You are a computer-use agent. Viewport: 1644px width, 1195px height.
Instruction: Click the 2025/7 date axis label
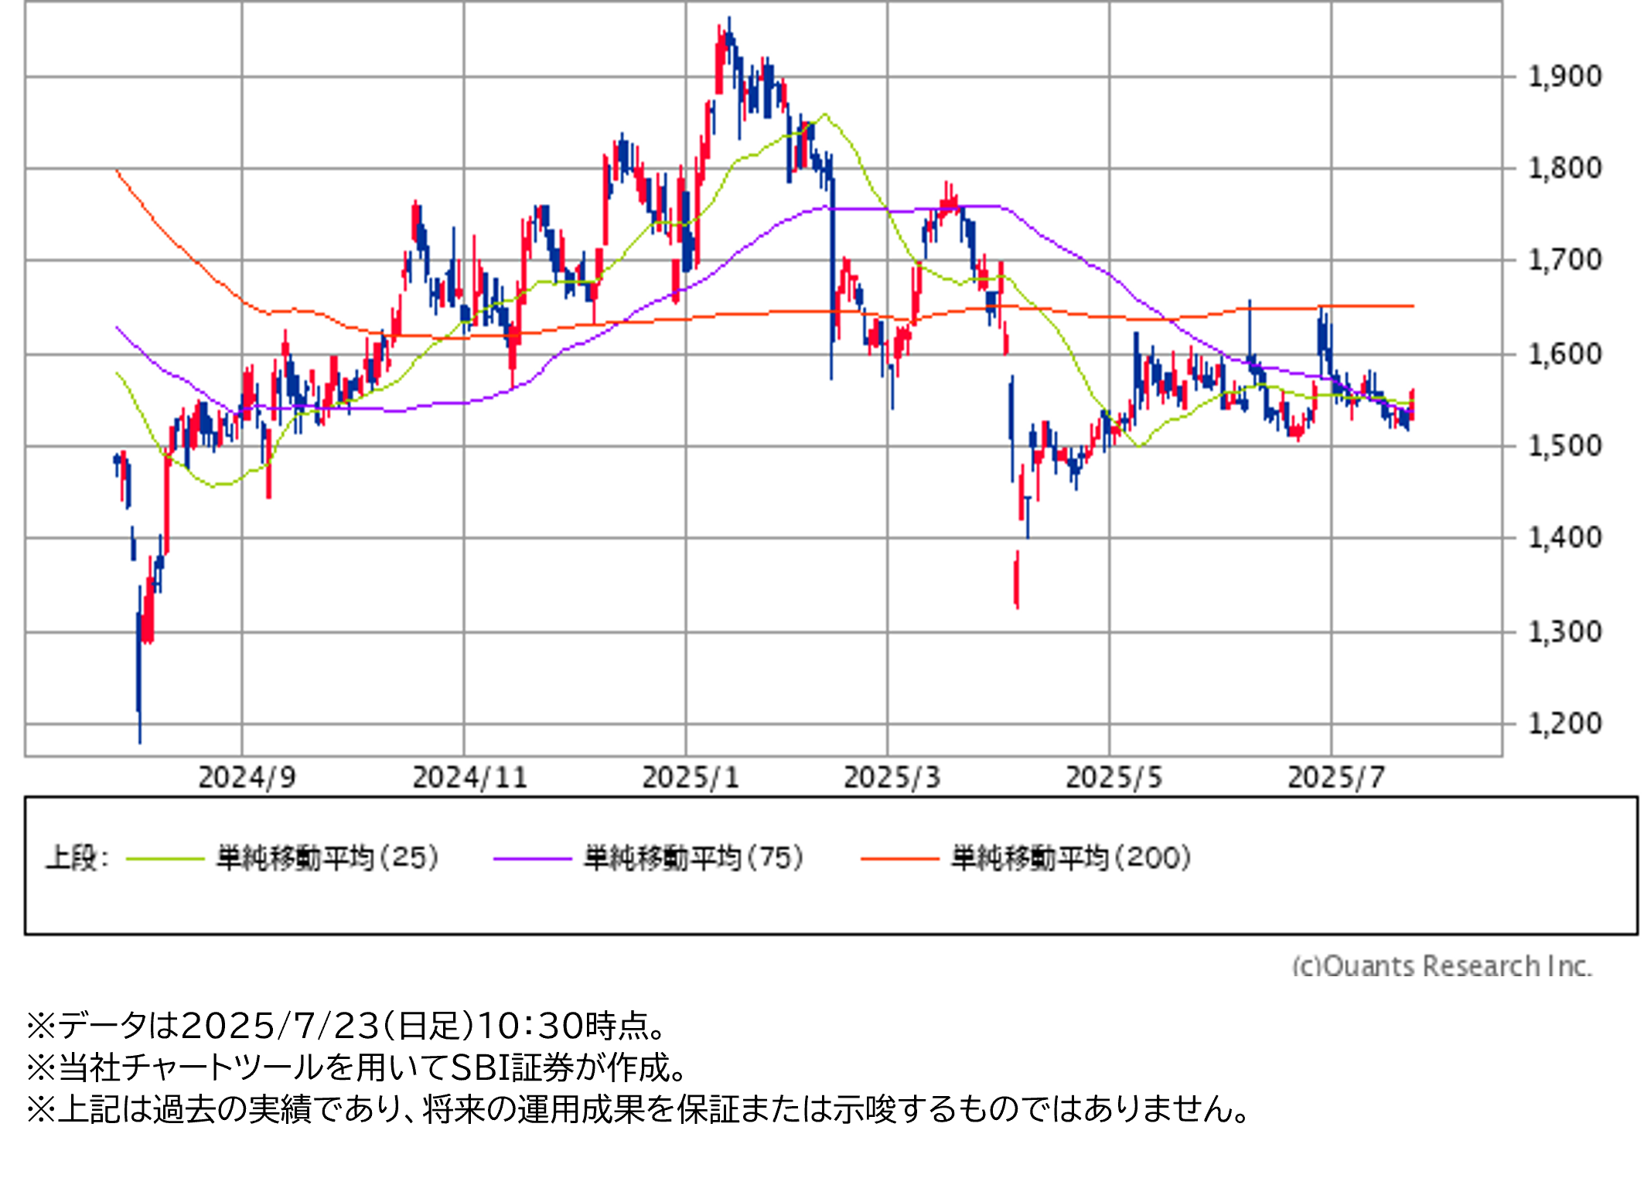tap(1335, 778)
